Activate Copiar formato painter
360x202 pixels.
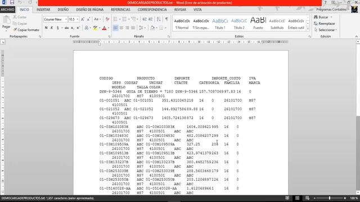[x=26, y=30]
